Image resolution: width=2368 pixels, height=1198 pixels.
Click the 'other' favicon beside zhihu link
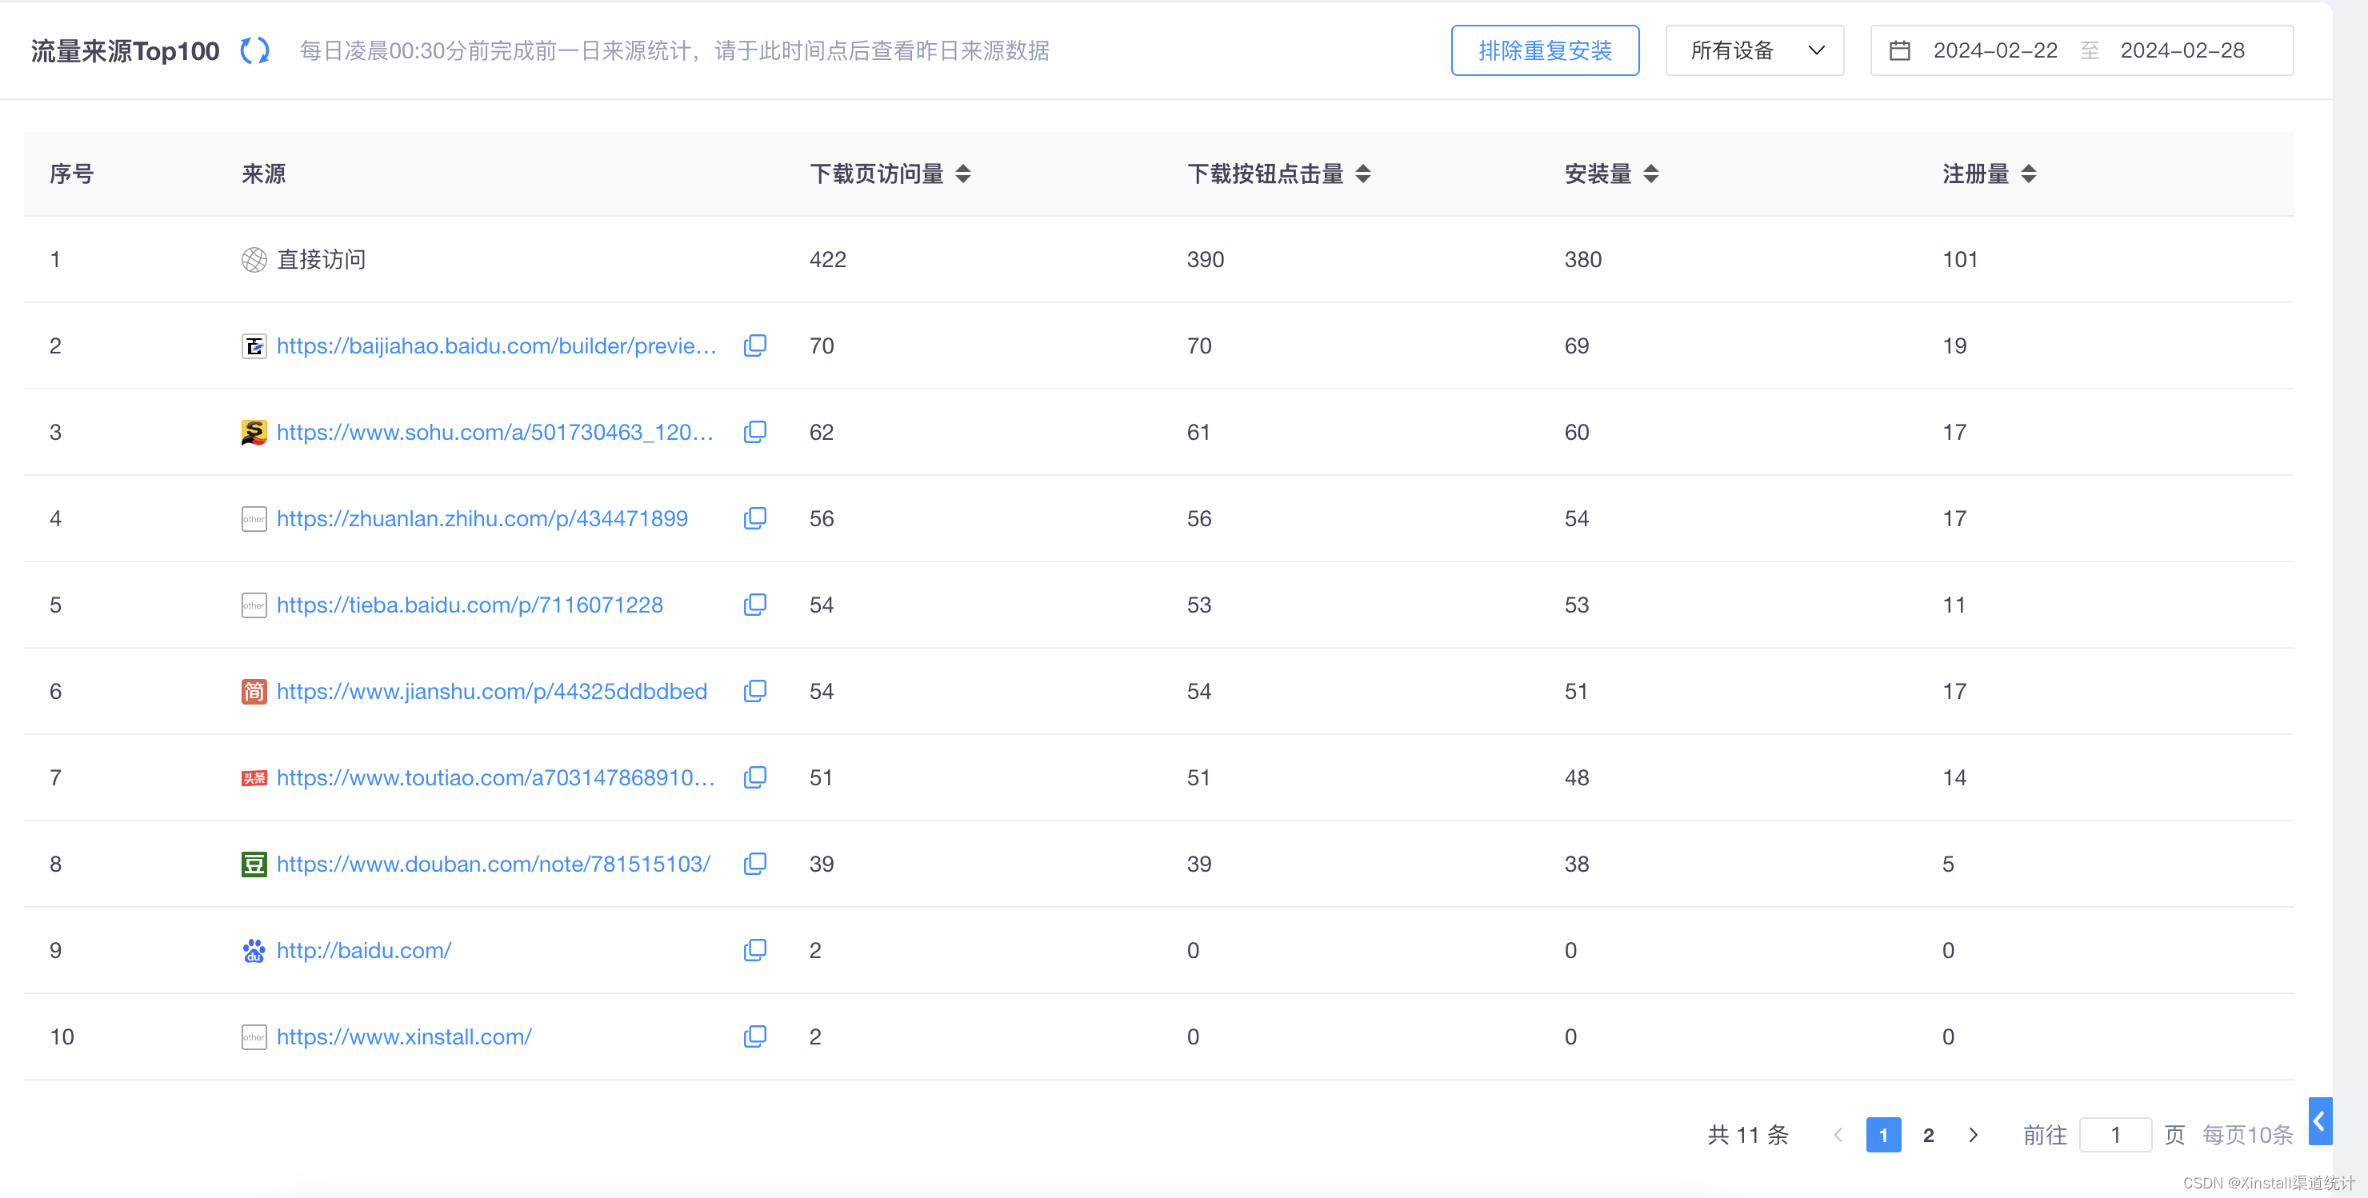[x=254, y=519]
